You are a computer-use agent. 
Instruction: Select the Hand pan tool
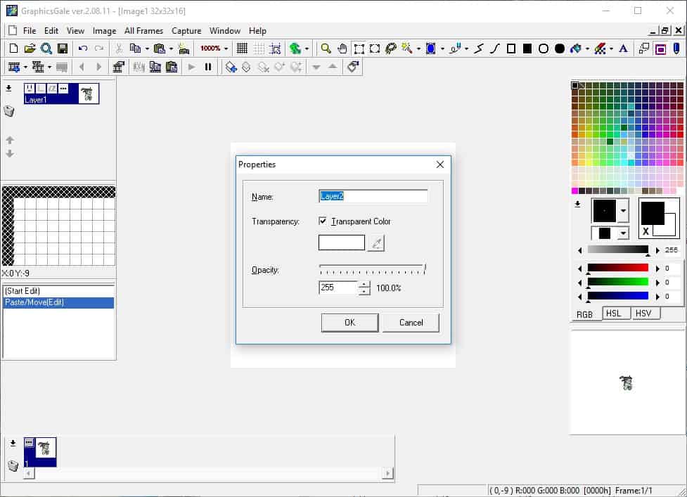(342, 49)
